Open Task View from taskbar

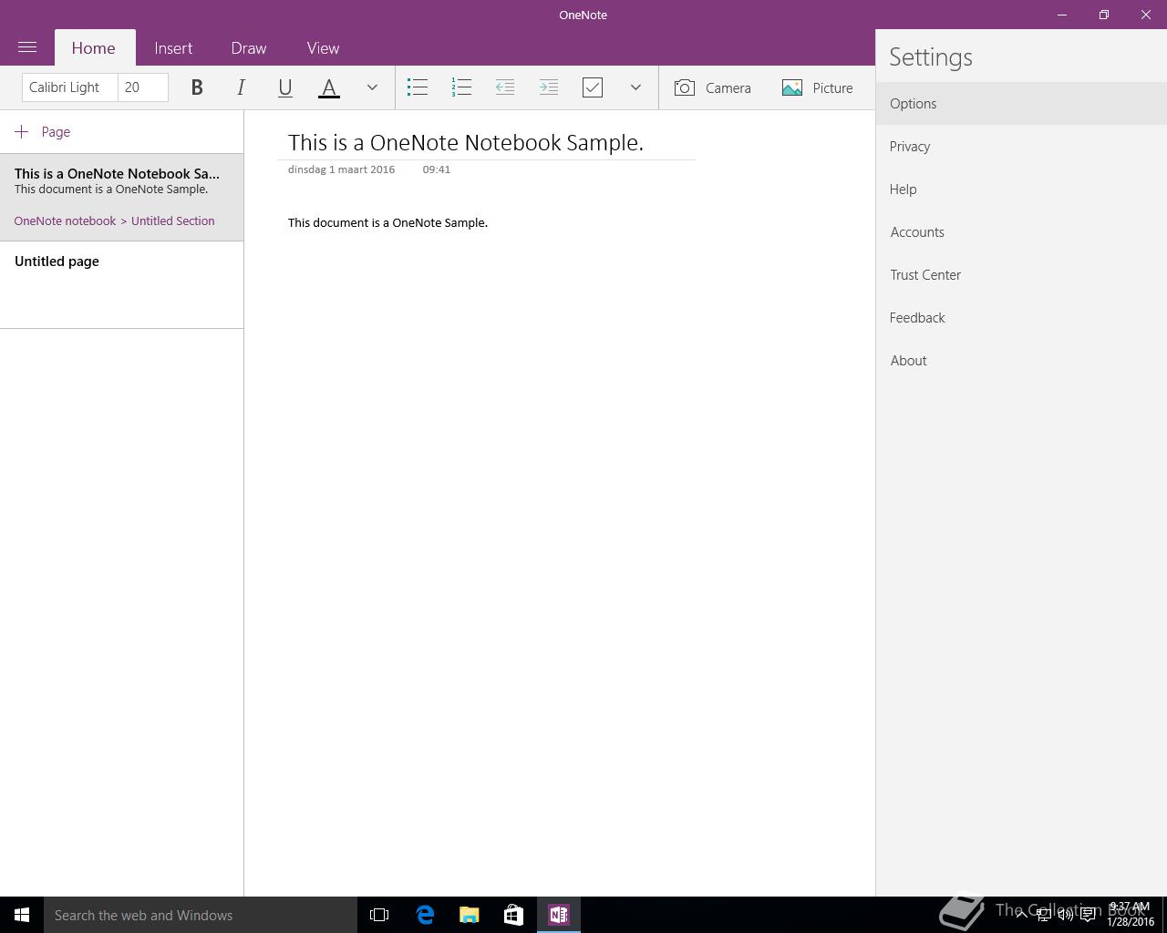(x=379, y=915)
